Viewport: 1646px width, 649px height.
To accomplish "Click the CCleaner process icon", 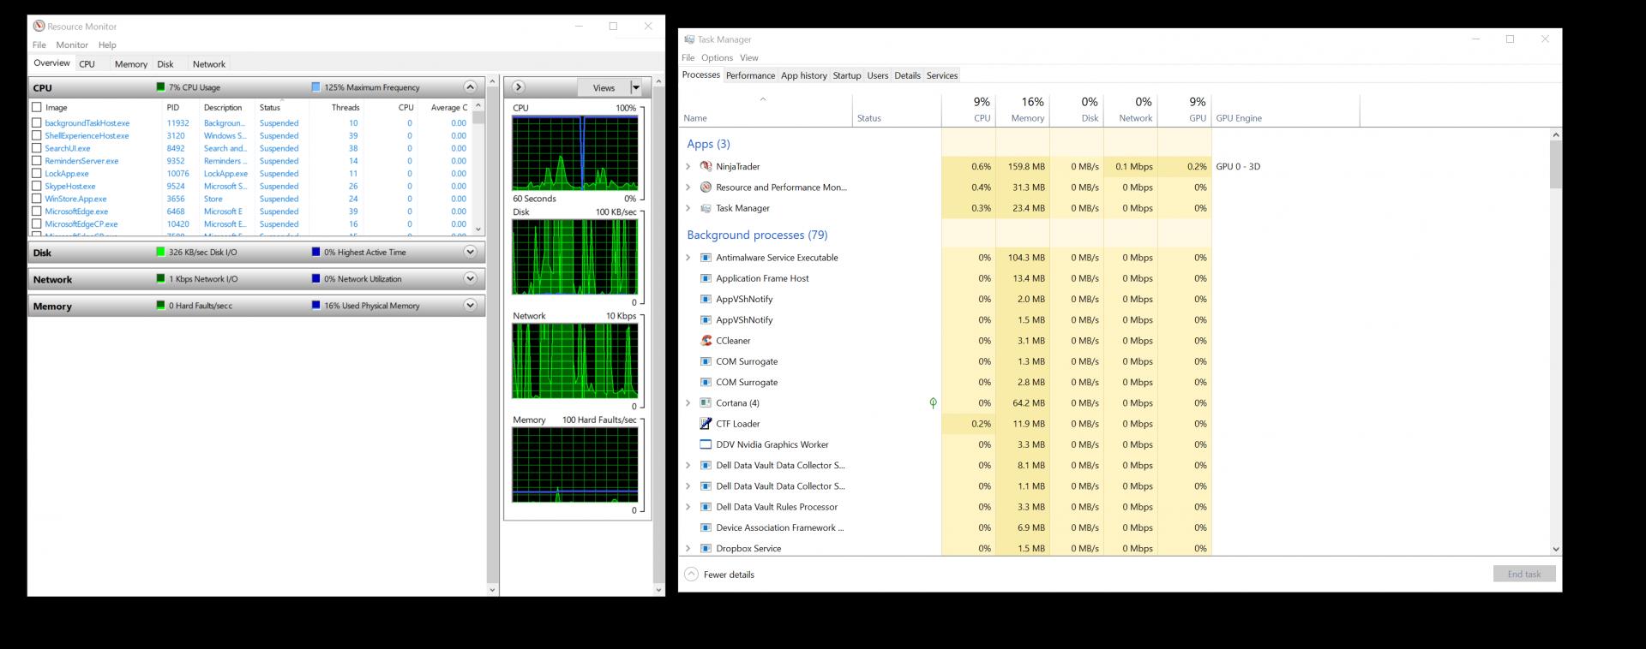I will coord(706,340).
